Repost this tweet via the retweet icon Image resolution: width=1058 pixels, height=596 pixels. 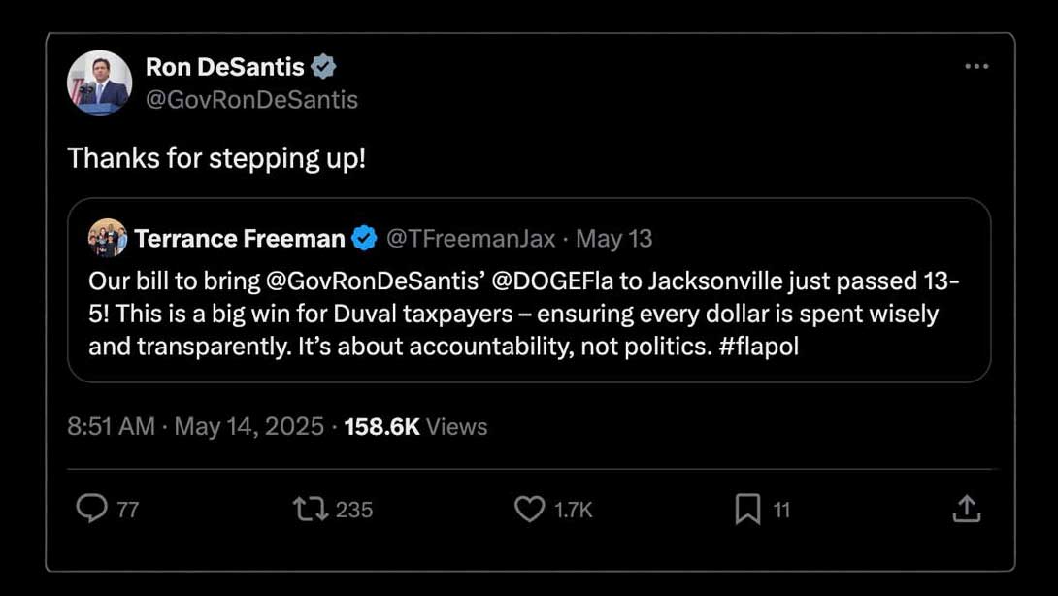tap(310, 509)
